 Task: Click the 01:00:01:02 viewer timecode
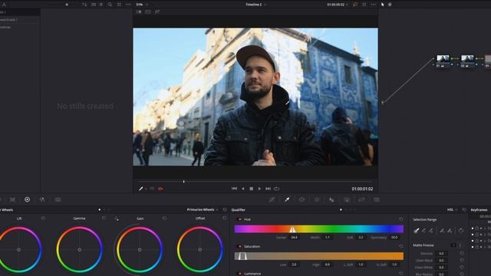[x=362, y=189]
